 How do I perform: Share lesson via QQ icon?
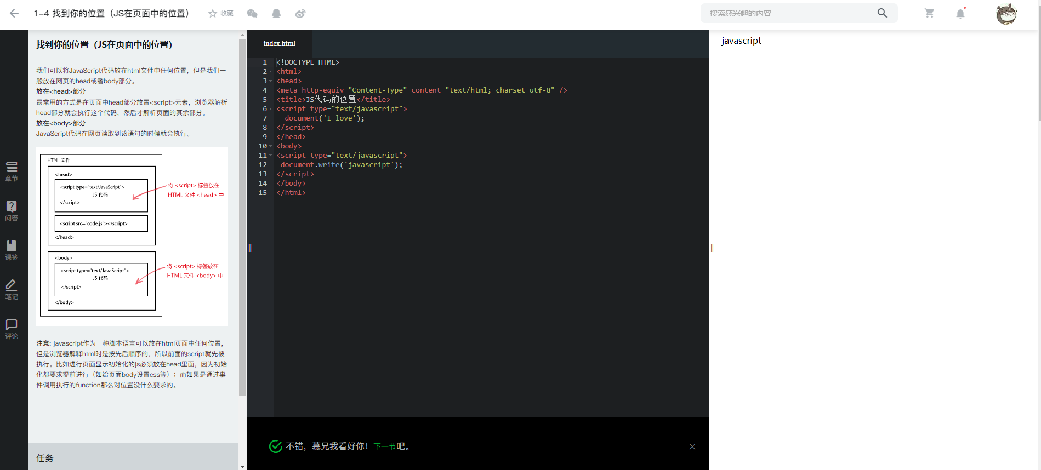(276, 13)
